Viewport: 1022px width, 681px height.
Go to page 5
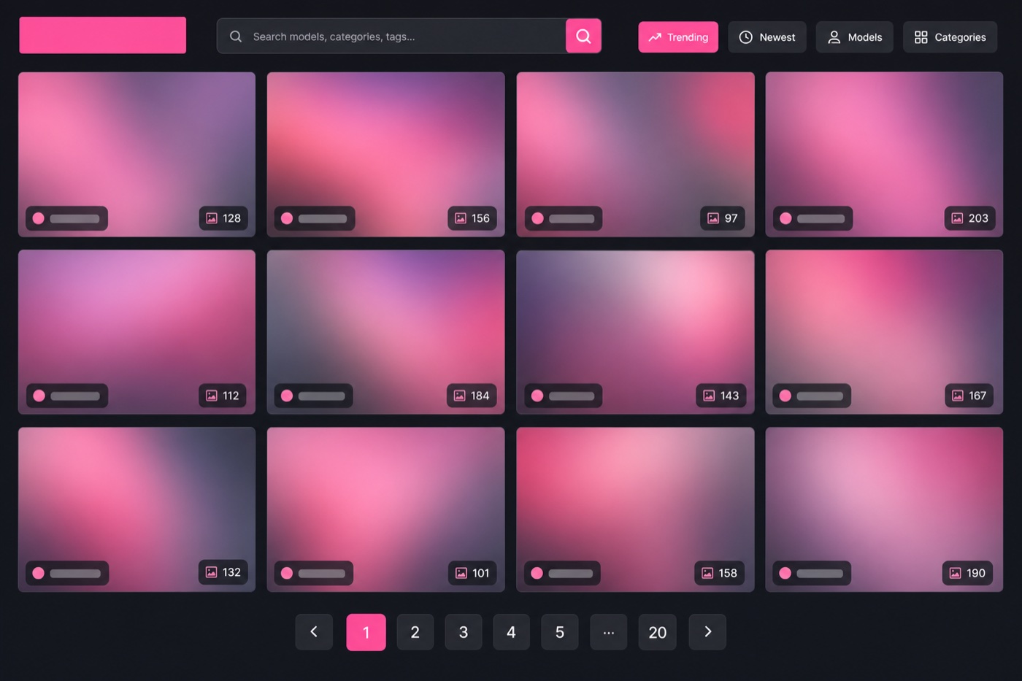[x=560, y=632]
